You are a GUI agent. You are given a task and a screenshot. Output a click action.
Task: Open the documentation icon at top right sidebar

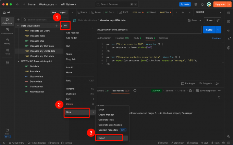pyautogui.click(x=229, y=13)
